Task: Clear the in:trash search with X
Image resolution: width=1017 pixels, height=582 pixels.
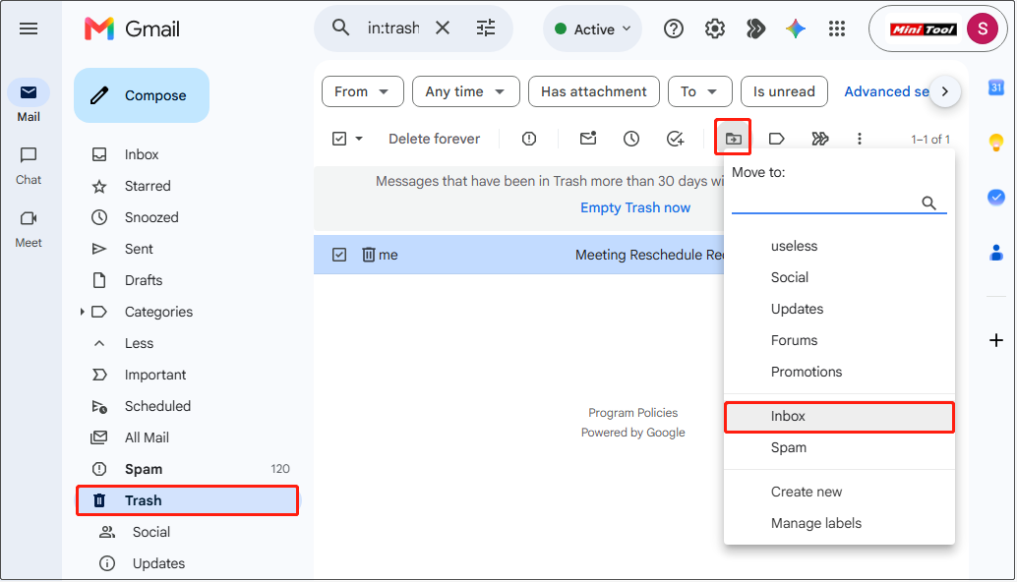Action: point(443,28)
